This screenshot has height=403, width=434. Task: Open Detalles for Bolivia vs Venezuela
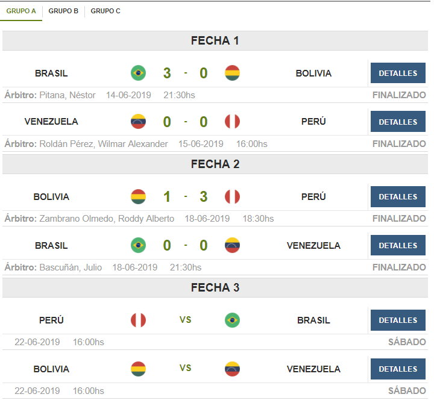click(x=398, y=369)
